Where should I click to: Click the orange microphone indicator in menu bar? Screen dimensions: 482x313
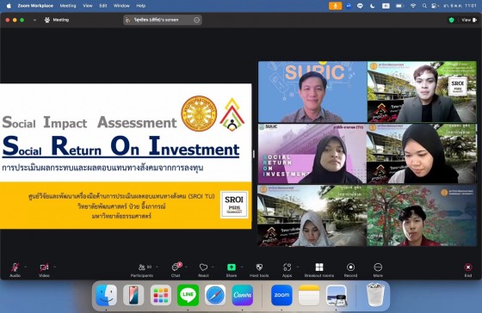(x=335, y=5)
